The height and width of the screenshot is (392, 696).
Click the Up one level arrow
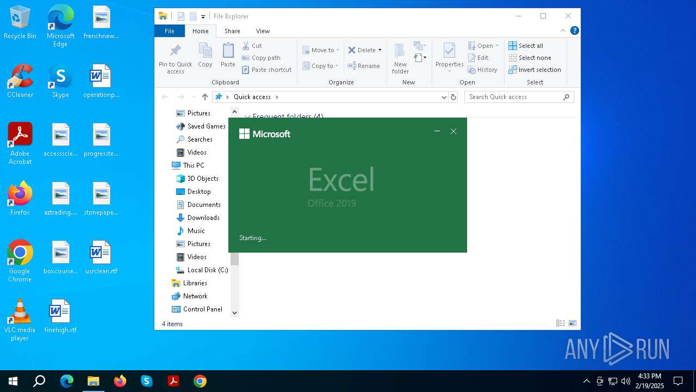(205, 97)
